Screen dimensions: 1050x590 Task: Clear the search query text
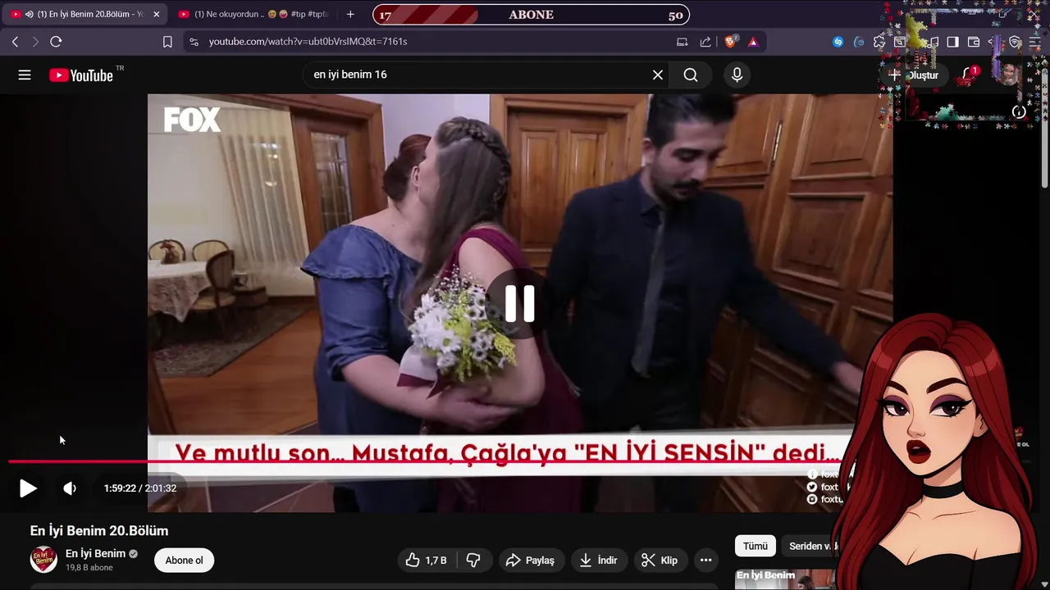(x=658, y=75)
